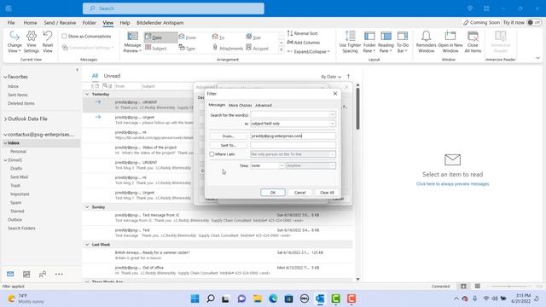Open the subject field only dropdown
The width and height of the screenshot is (546, 307).
tap(332, 124)
